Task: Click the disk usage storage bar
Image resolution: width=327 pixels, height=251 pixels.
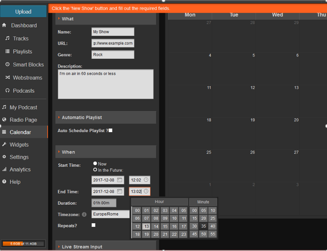Action: click(x=23, y=243)
